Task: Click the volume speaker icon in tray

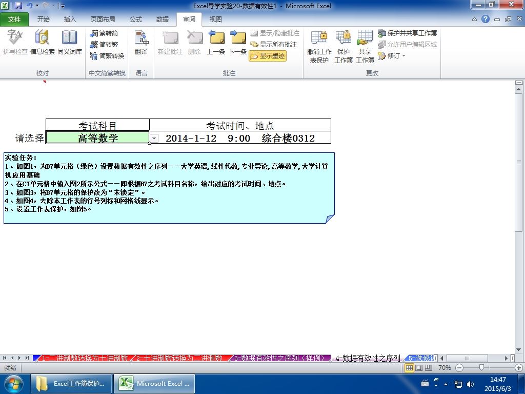Action: pyautogui.click(x=471, y=384)
